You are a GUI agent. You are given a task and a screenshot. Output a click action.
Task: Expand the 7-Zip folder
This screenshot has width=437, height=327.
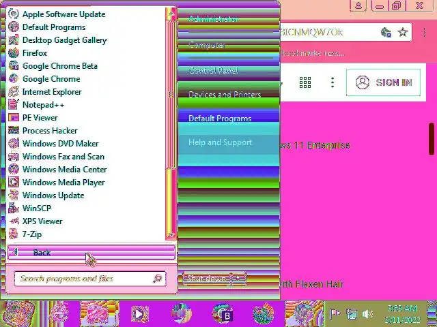pos(25,234)
